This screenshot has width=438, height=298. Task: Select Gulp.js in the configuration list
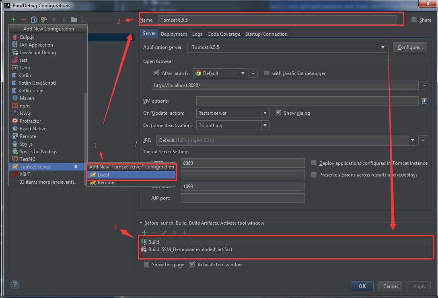click(x=48, y=37)
